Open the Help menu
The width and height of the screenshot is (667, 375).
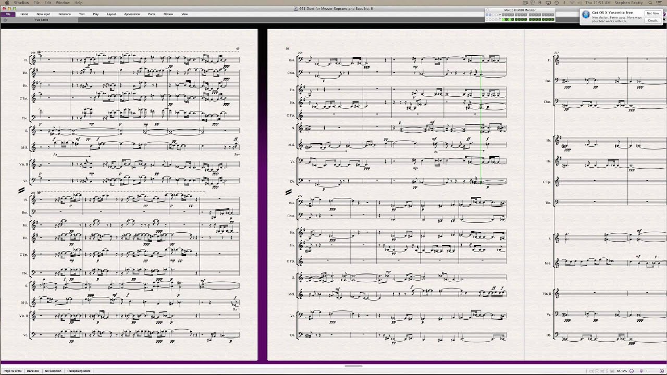pyautogui.click(x=78, y=3)
